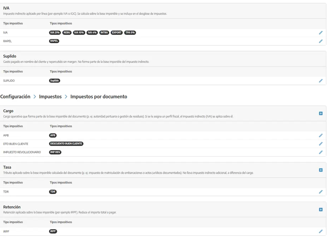Edit the TDR tasa row
327x238 pixels.
click(x=321, y=192)
